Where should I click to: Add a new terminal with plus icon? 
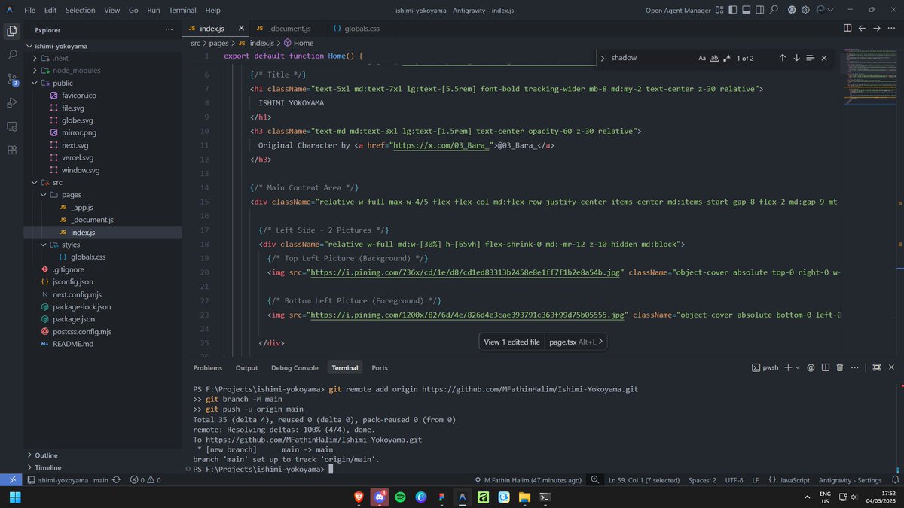point(788,367)
